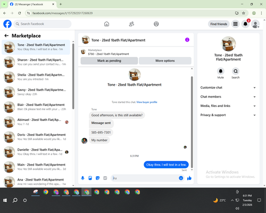Click Find friends button

click(219, 24)
